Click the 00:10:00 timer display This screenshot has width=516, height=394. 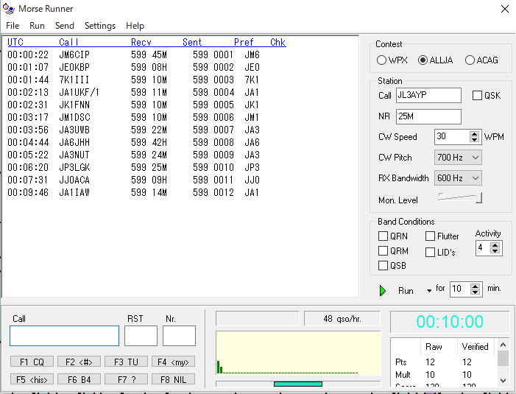[x=450, y=322]
